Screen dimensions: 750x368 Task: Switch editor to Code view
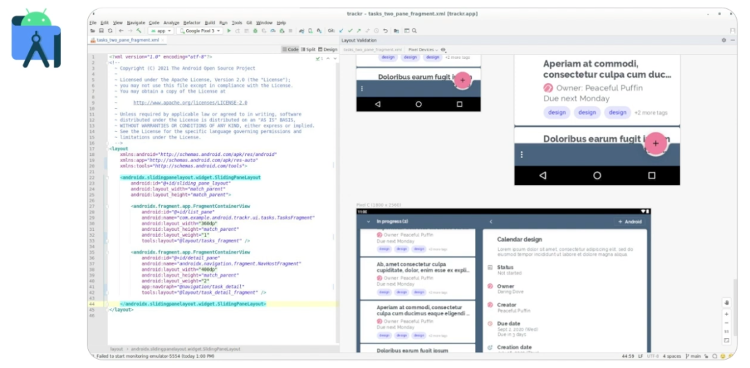coord(290,50)
